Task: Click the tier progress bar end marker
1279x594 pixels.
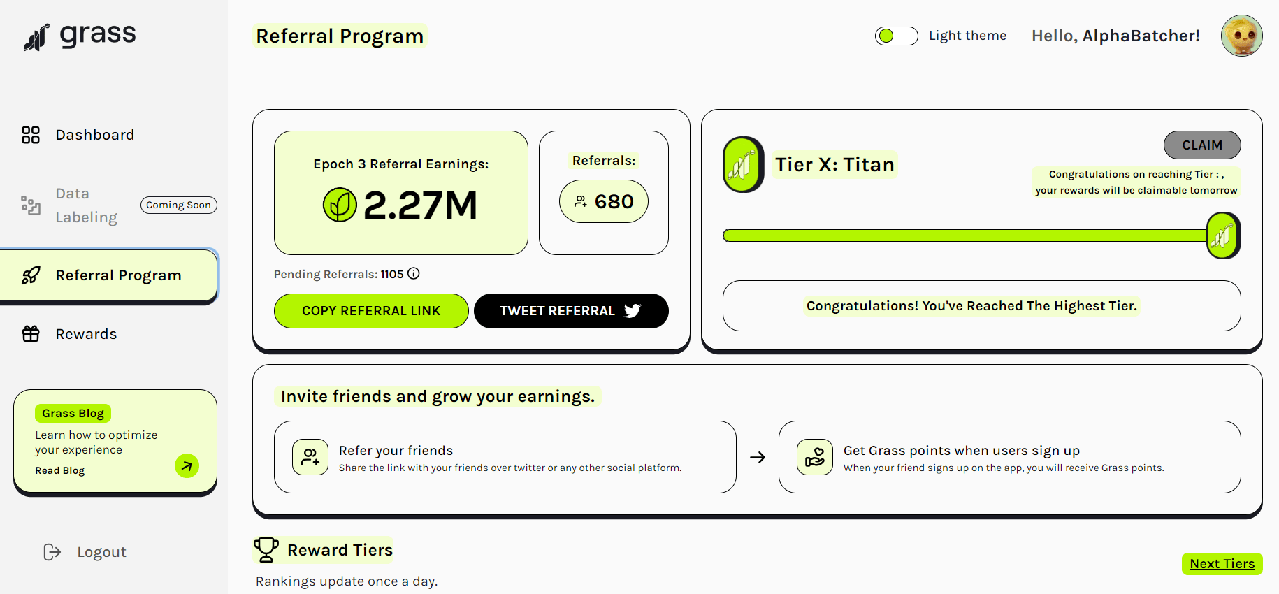Action: coord(1223,236)
